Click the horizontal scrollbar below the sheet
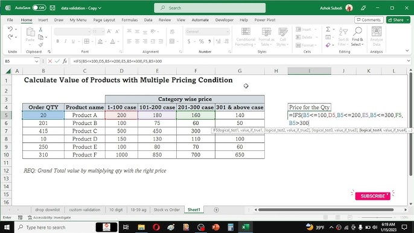 point(326,209)
